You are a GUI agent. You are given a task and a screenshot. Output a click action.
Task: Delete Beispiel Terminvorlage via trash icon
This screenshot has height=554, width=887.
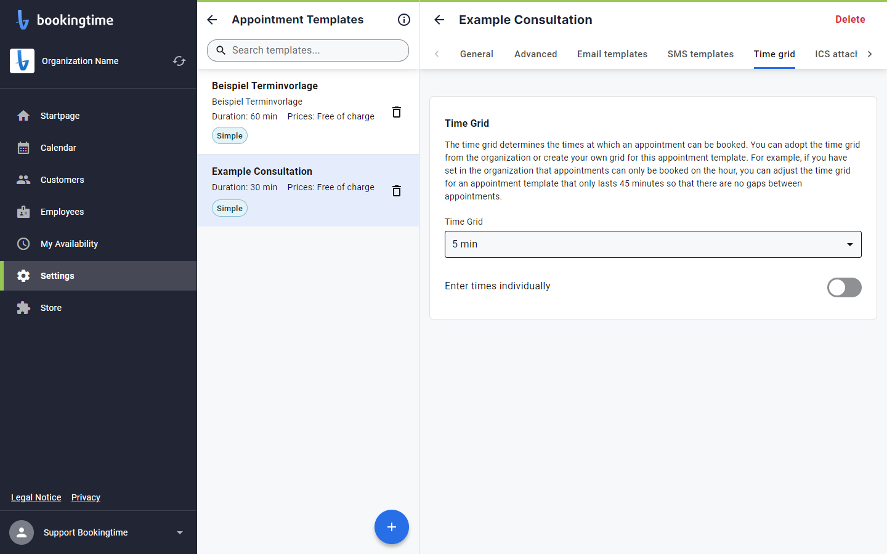(397, 112)
